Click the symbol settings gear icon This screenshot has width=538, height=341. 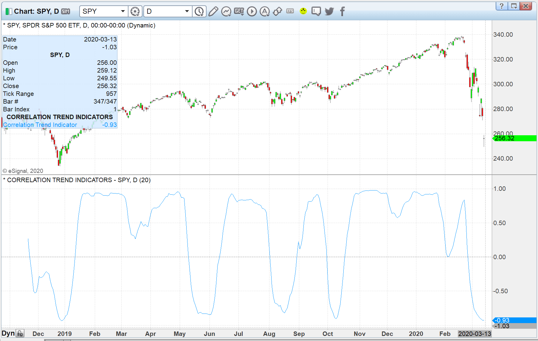click(135, 11)
